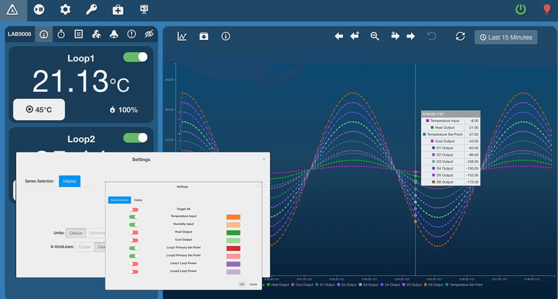Open the triangle logo home icon

(x=13, y=9)
